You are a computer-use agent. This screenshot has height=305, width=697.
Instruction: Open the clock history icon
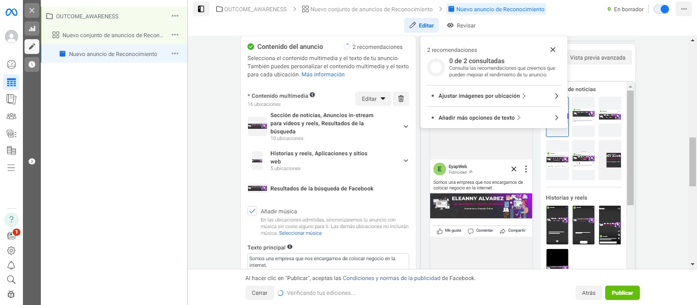[x=32, y=64]
